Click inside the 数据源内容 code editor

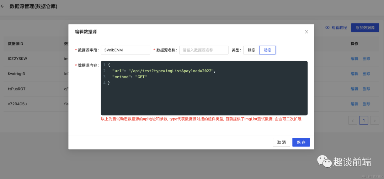pos(204,88)
